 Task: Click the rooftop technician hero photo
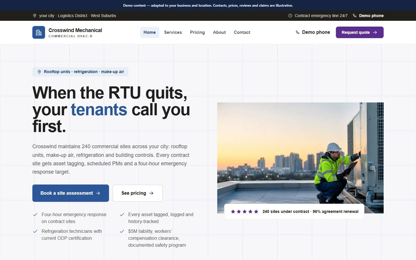click(300, 158)
